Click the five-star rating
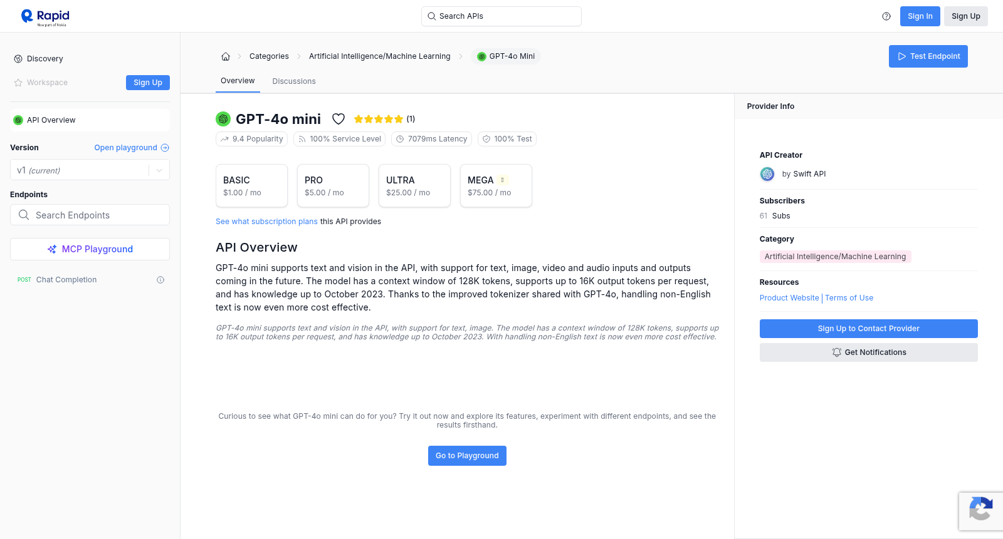This screenshot has height=539, width=1003. pos(379,119)
